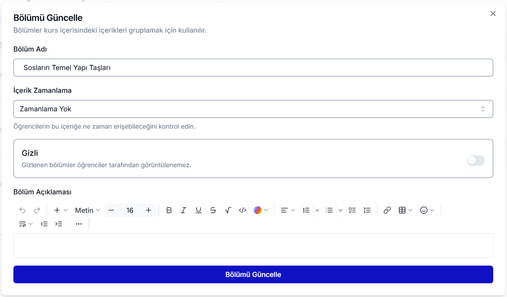Screen dimensions: 507x297
Task: Click the Bölüm Adı input field
Action: pos(253,68)
